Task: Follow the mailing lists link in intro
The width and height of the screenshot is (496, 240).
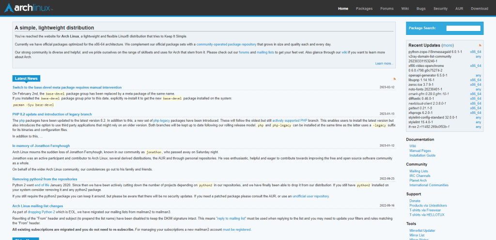Action: coord(265,52)
